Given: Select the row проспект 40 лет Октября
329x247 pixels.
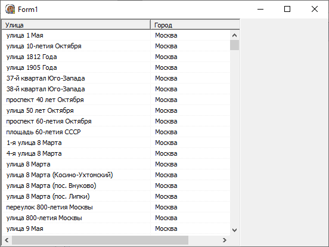Looking at the screenshot, I should click(116, 100).
